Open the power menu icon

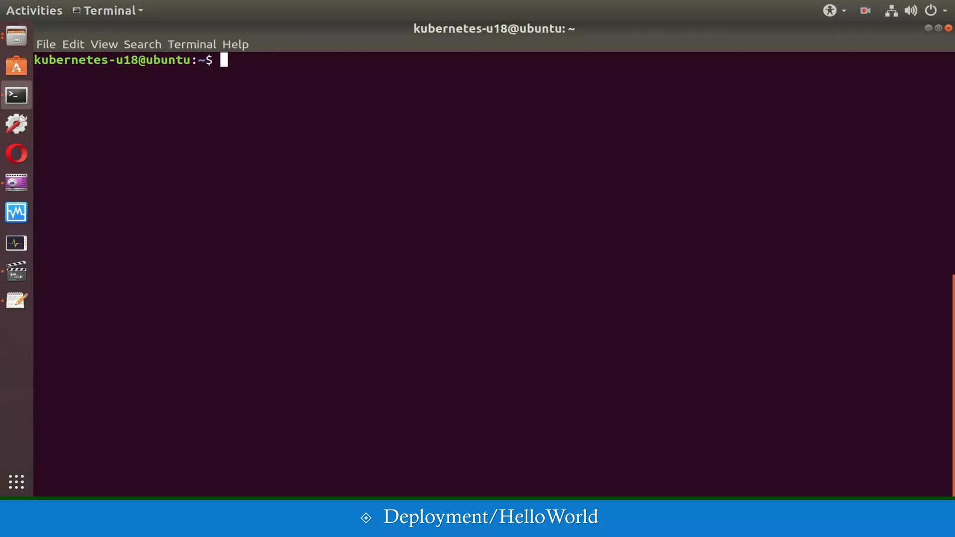931,10
